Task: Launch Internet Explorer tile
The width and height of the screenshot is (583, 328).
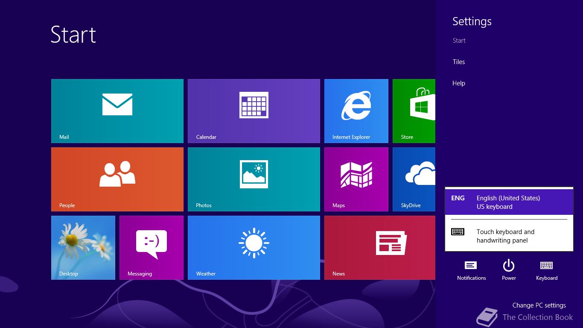Action: [x=356, y=111]
